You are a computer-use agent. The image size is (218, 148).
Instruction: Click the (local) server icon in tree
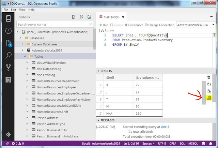pos(24,32)
